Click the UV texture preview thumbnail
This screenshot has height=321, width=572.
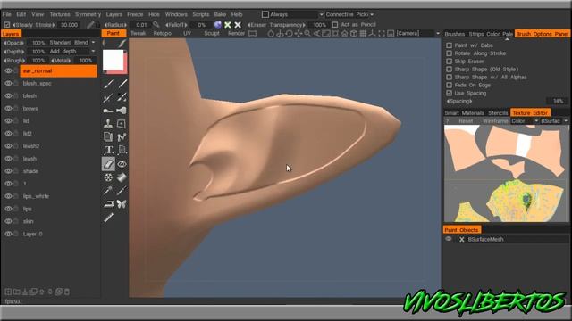tap(507, 173)
